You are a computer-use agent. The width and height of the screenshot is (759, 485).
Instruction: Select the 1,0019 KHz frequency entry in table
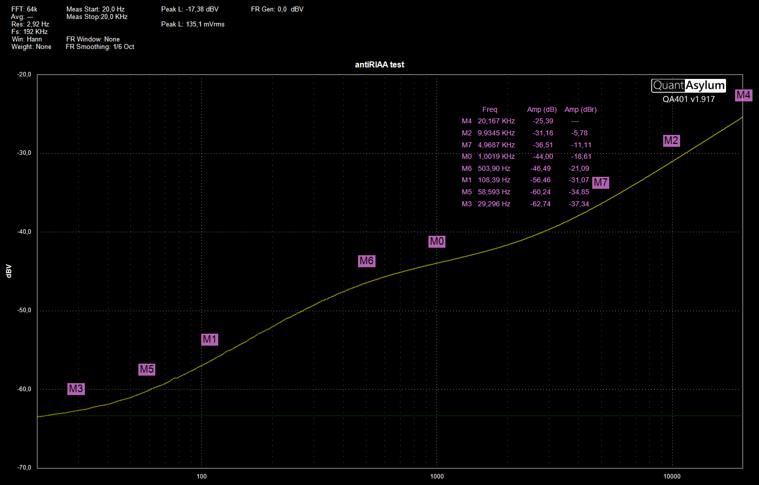496,156
